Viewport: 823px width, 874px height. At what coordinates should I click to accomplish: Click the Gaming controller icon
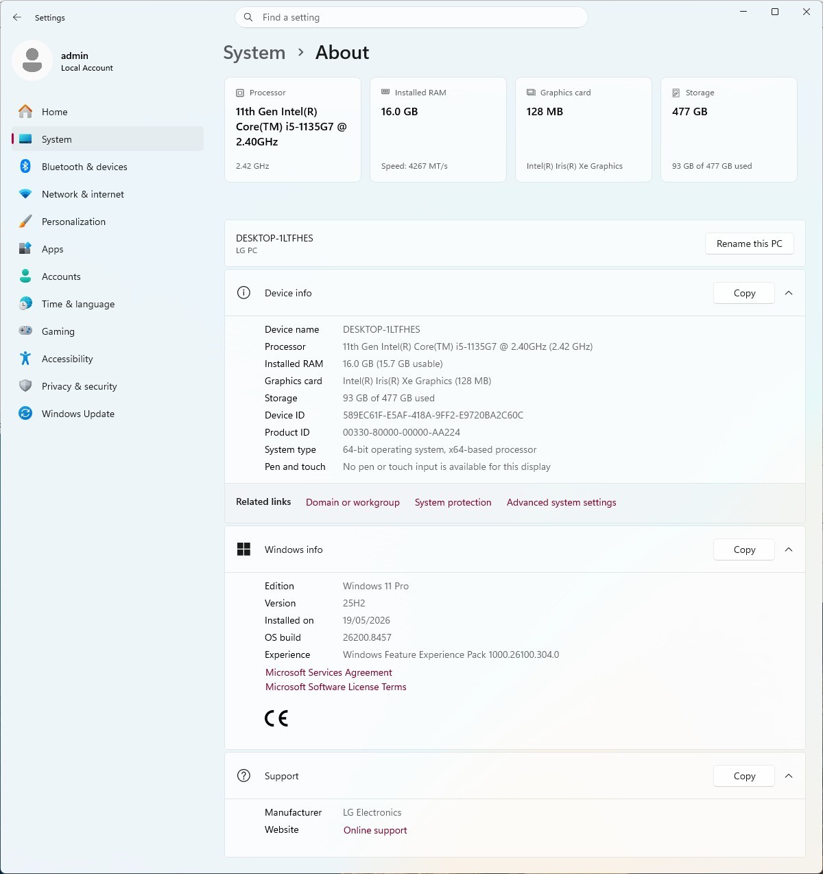[25, 331]
